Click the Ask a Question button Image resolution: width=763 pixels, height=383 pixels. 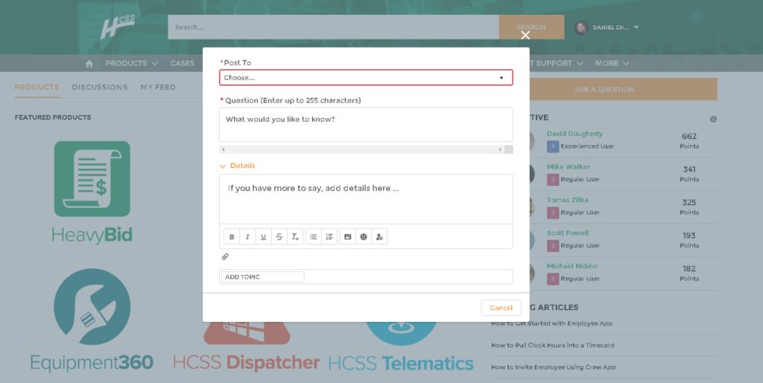tap(604, 89)
